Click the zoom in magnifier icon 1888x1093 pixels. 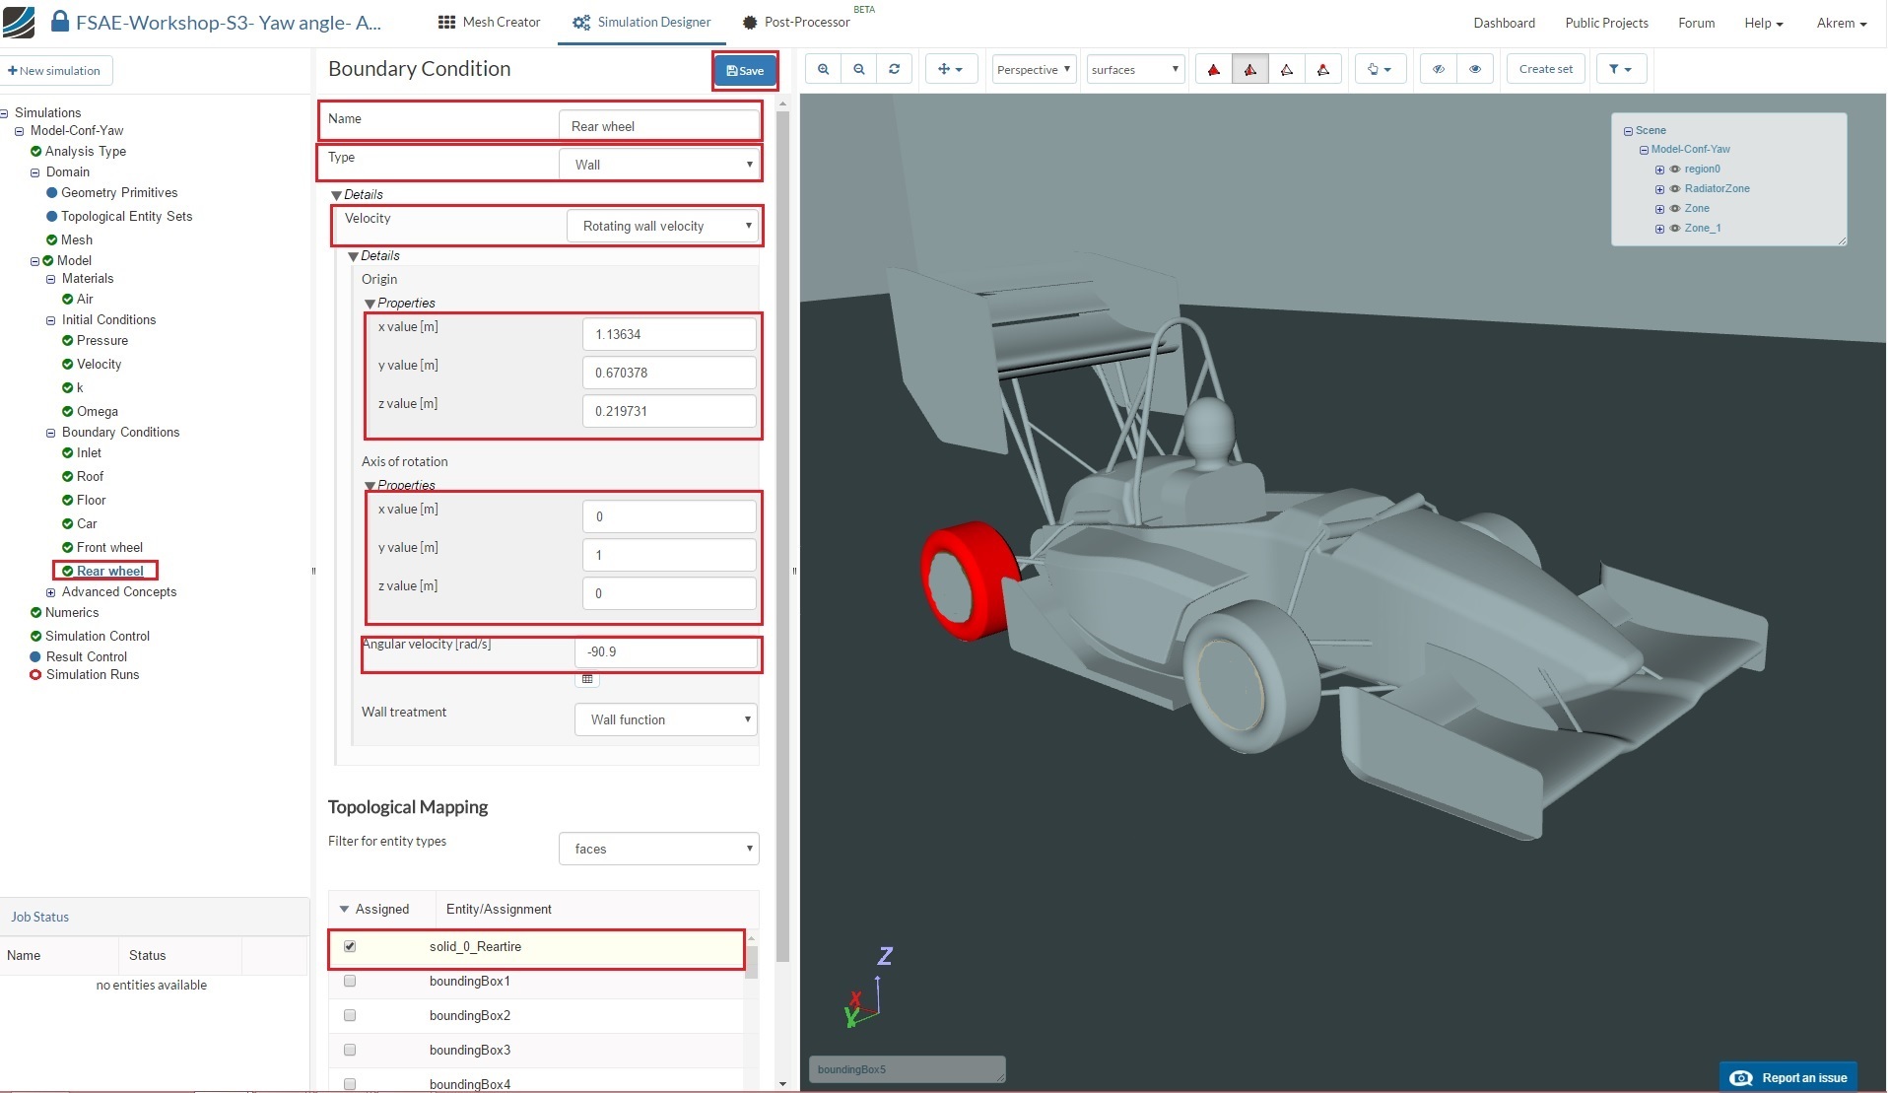tap(823, 69)
